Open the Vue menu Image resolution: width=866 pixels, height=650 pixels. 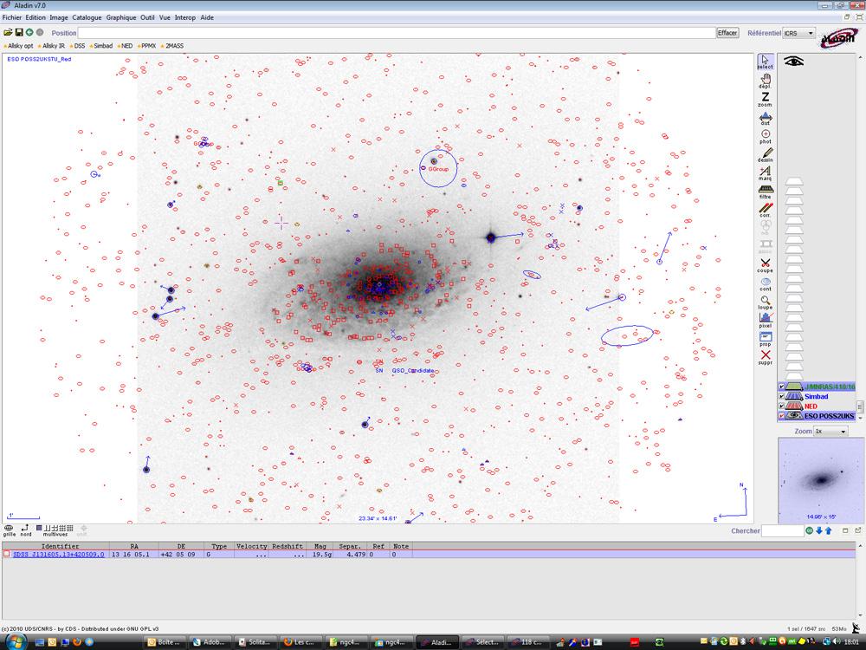[165, 17]
